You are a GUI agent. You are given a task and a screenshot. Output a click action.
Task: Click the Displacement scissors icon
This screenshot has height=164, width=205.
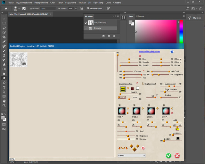(143, 84)
